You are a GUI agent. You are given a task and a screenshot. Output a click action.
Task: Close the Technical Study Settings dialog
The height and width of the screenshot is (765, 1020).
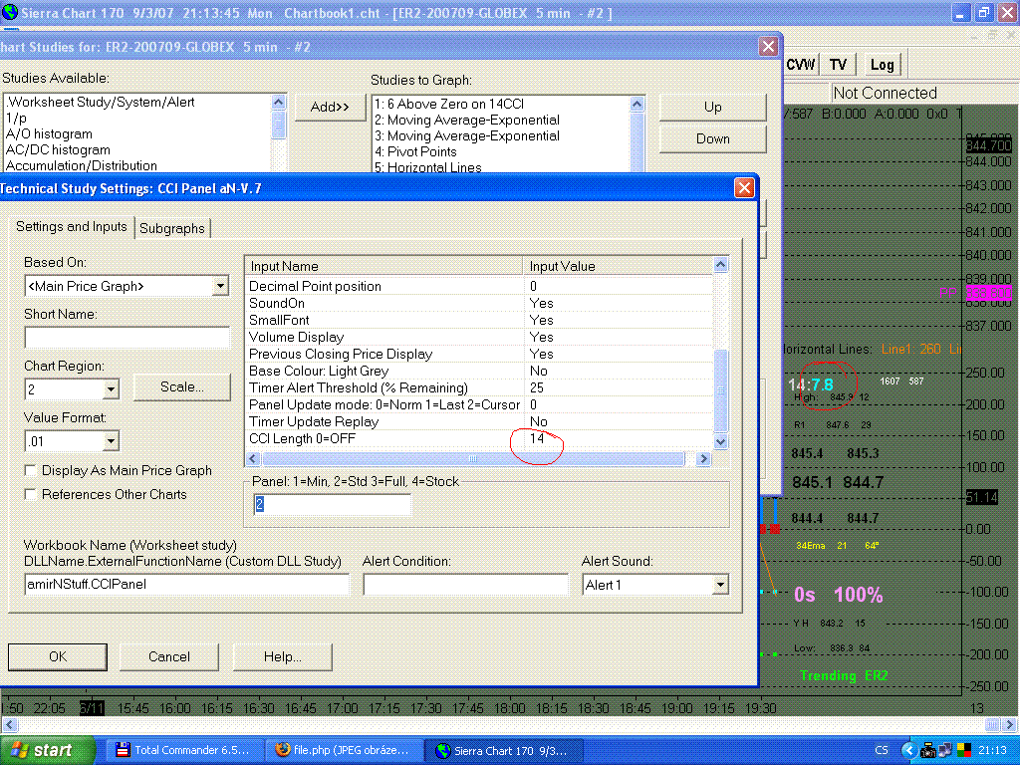[x=743, y=187]
